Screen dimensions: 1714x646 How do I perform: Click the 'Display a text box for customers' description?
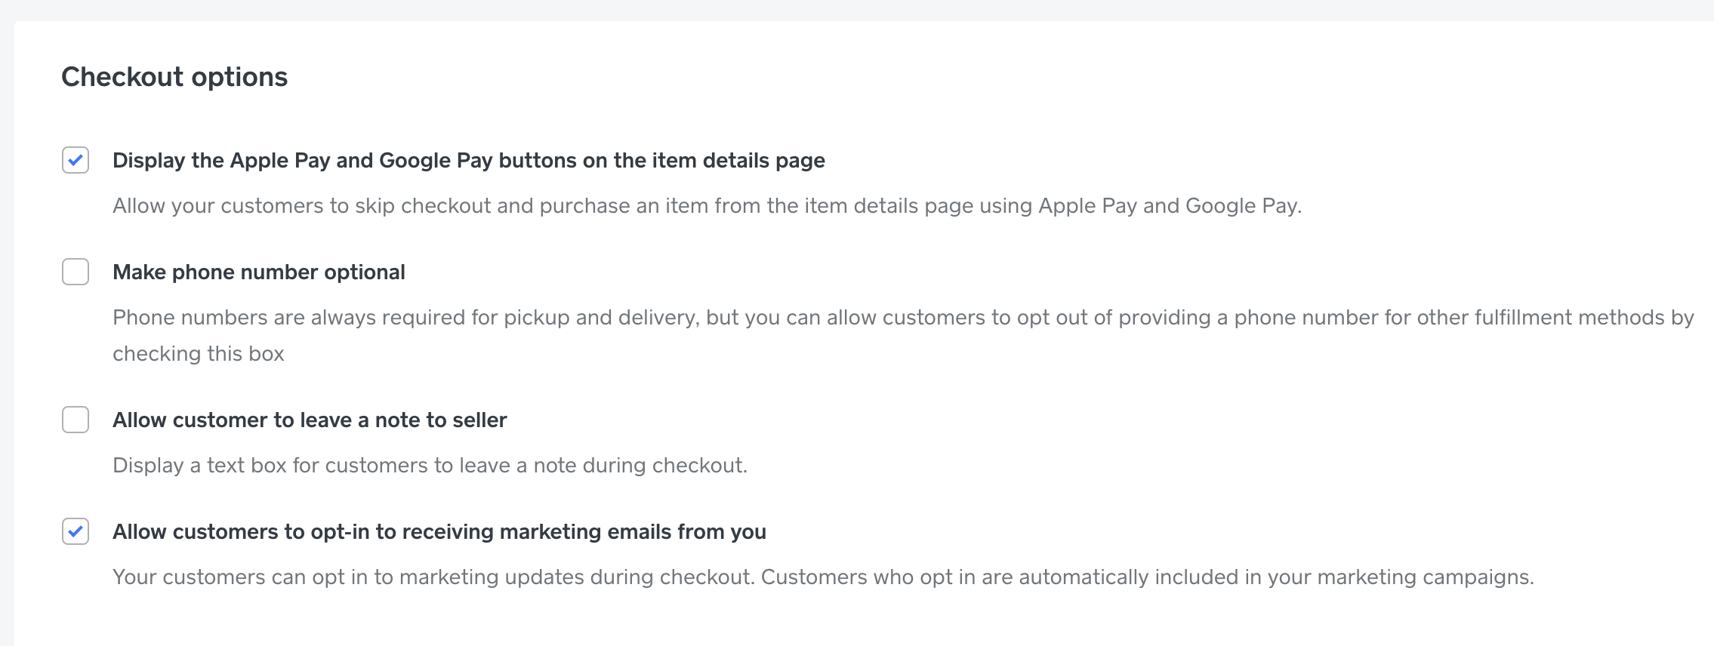430,466
